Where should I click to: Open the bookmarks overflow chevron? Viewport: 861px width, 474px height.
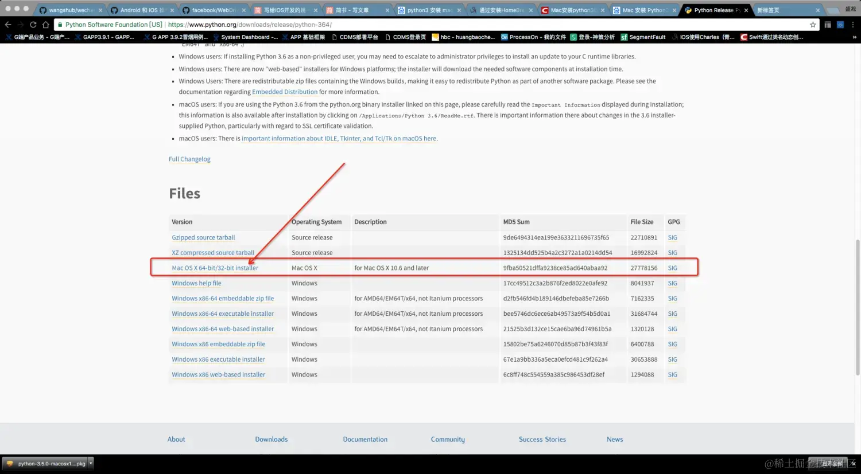pos(854,37)
